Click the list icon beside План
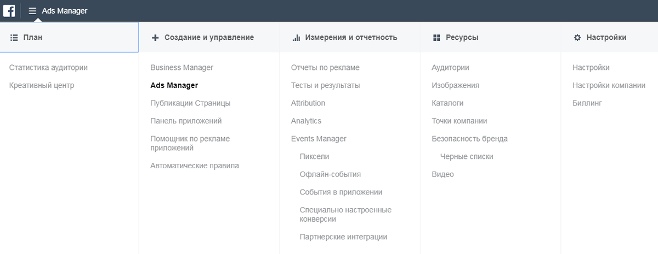 (14, 38)
